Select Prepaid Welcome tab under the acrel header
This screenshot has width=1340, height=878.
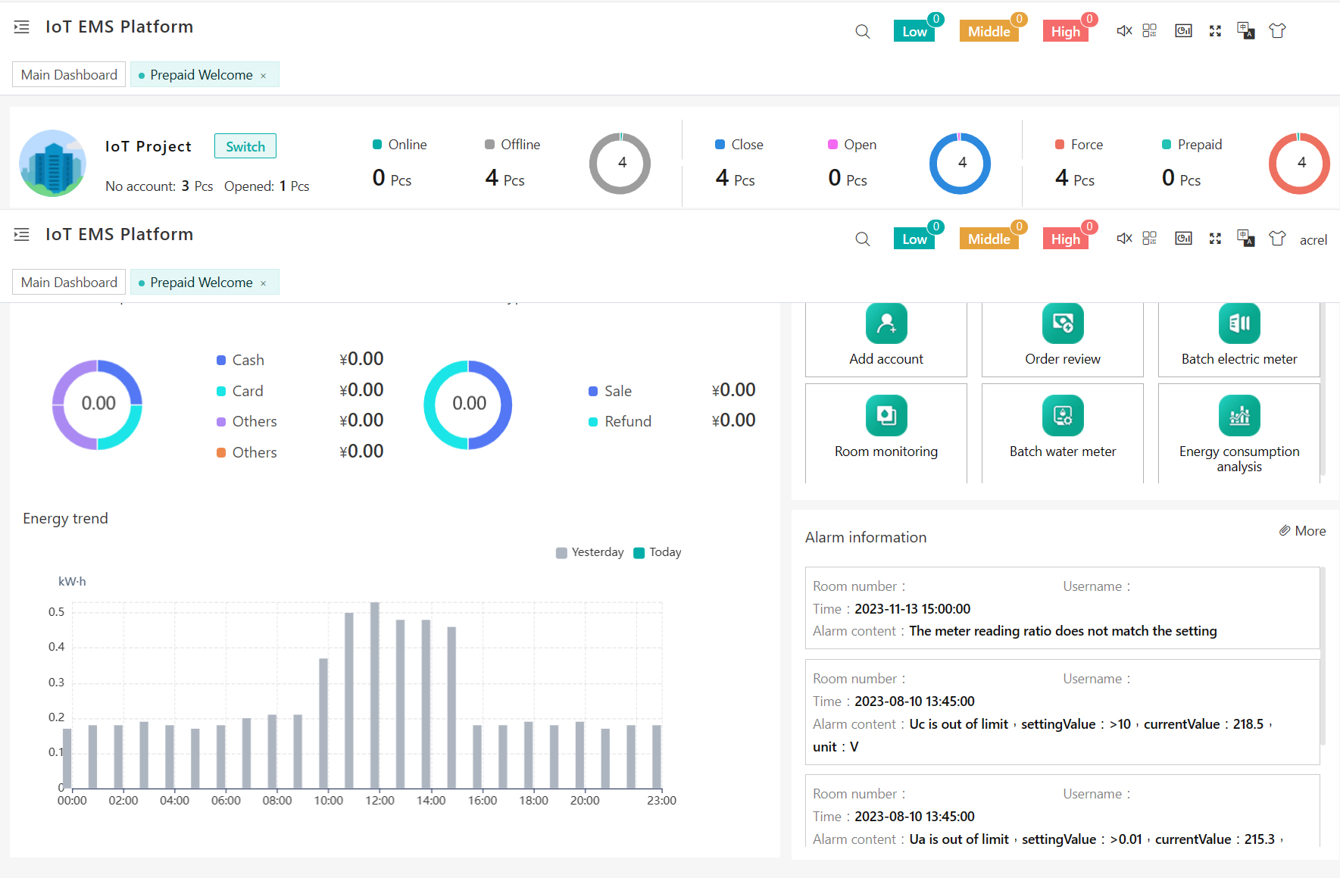(x=205, y=283)
